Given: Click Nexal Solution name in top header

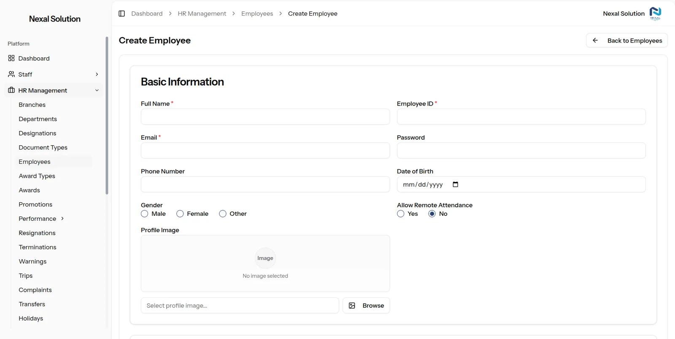Looking at the screenshot, I should pyautogui.click(x=624, y=14).
